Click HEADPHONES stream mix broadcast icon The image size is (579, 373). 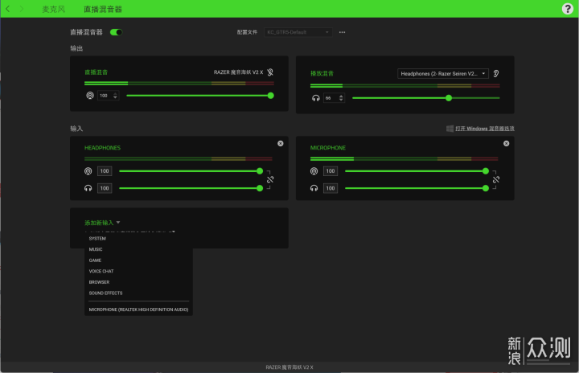pos(88,171)
